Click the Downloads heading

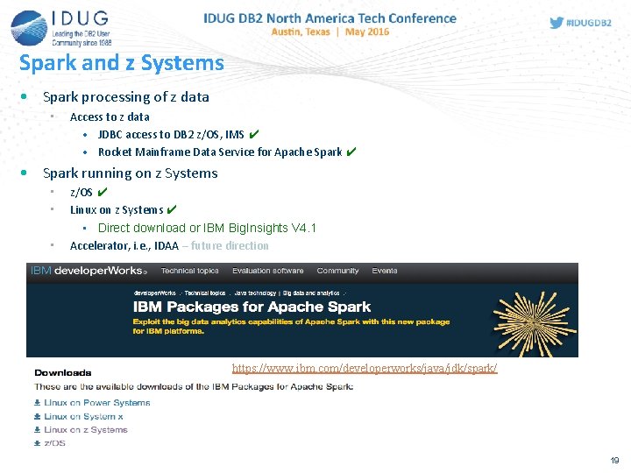[63, 373]
